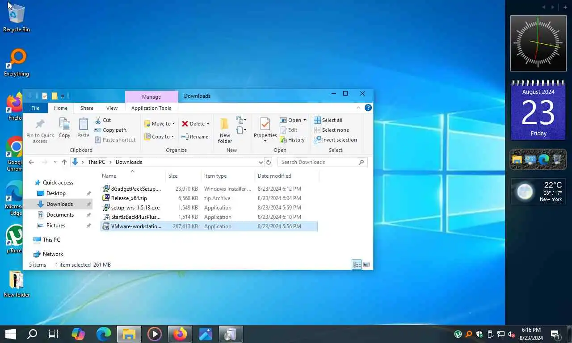Click the Windows Start button
Image resolution: width=572 pixels, height=343 pixels.
[x=11, y=334]
